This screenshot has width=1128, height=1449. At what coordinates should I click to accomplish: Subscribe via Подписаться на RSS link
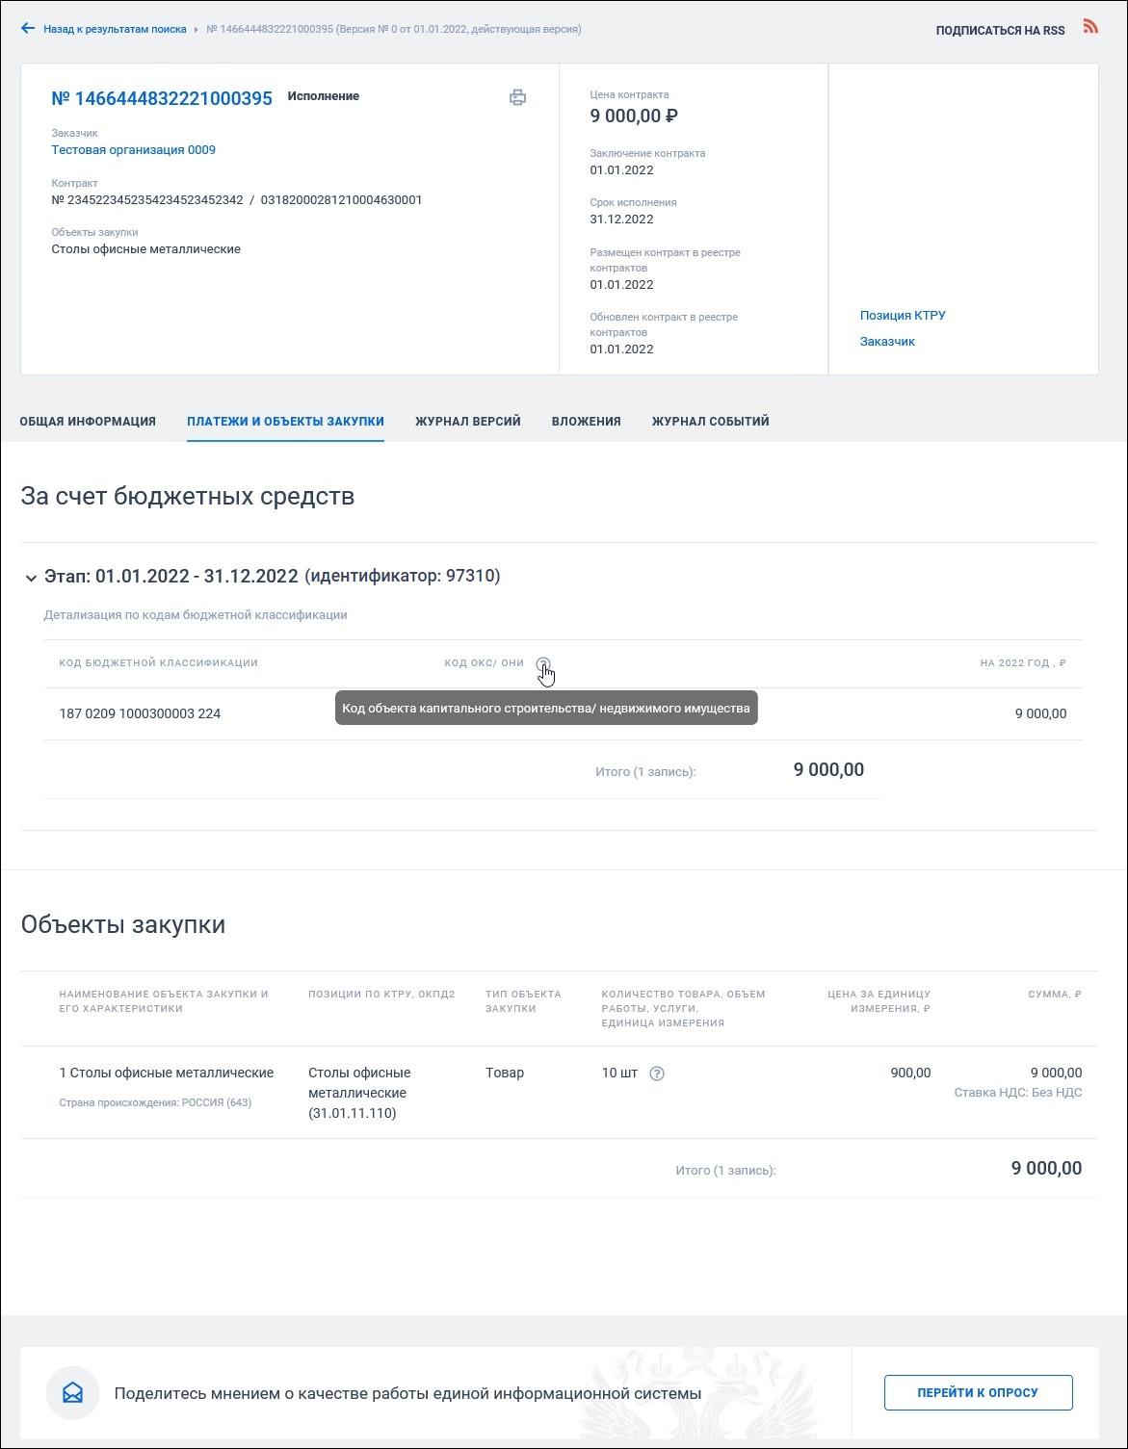pyautogui.click(x=1000, y=31)
